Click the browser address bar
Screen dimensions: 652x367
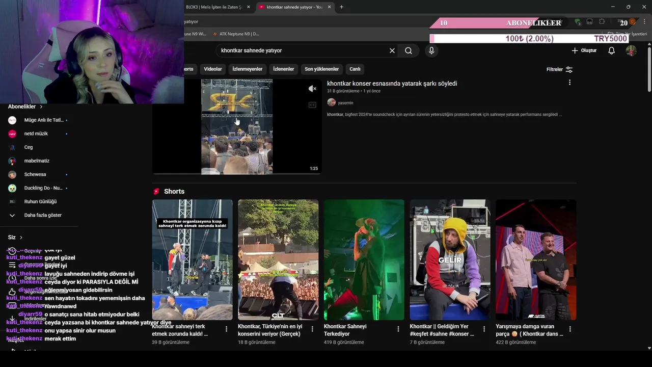(x=306, y=22)
